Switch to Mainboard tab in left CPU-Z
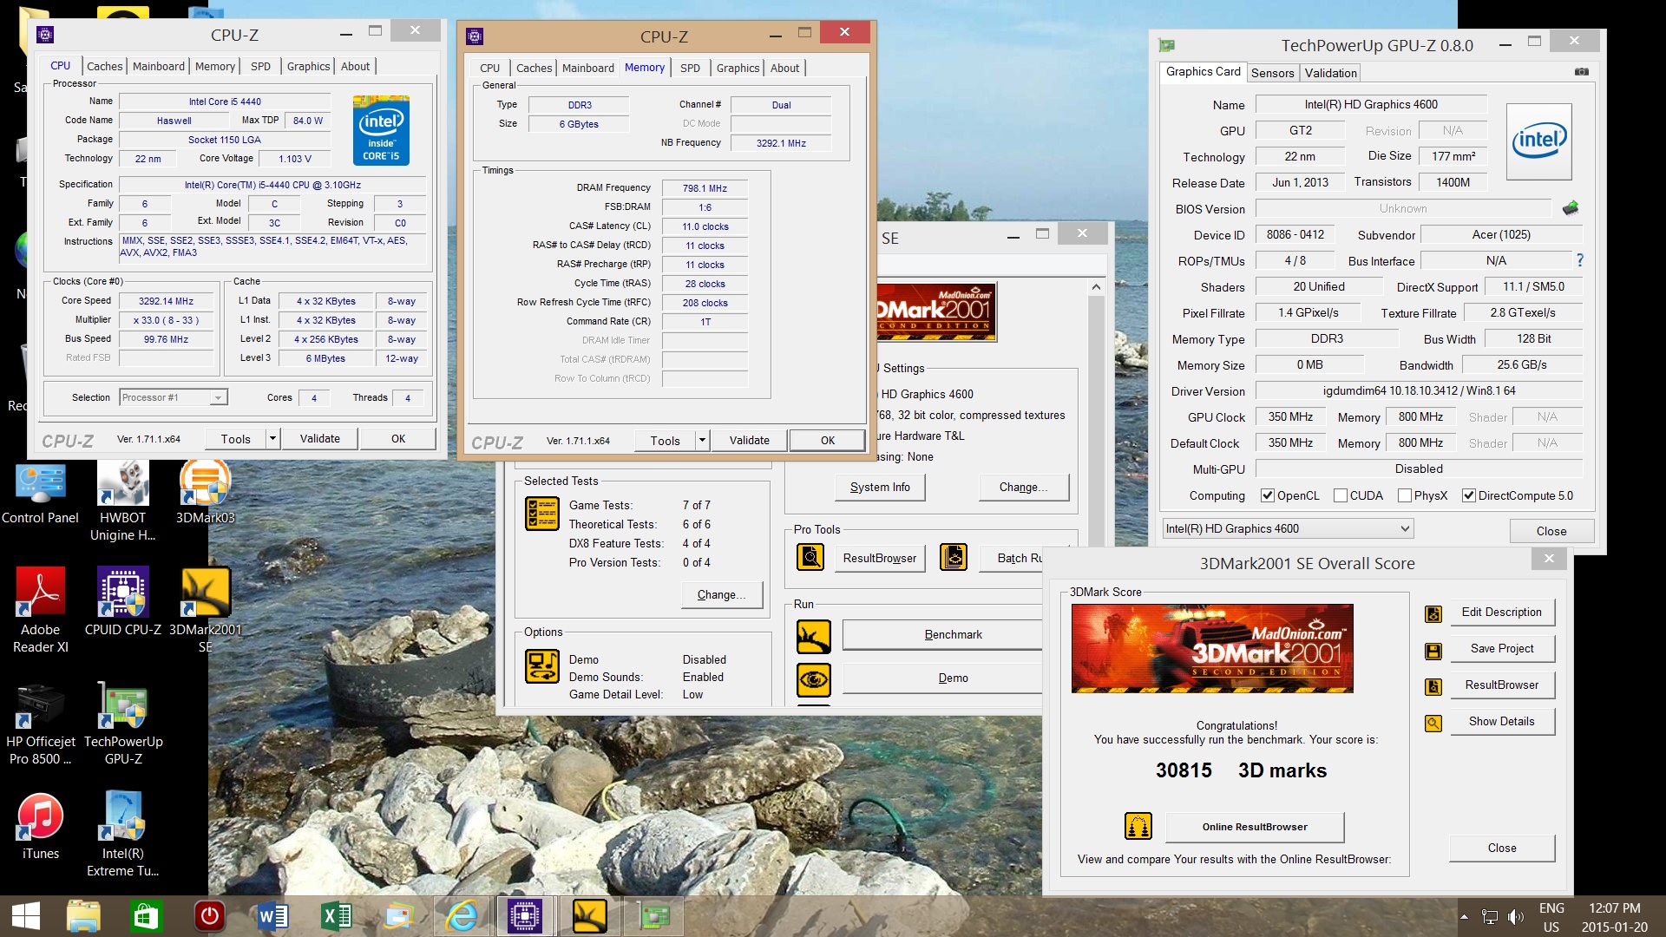 pos(159,66)
